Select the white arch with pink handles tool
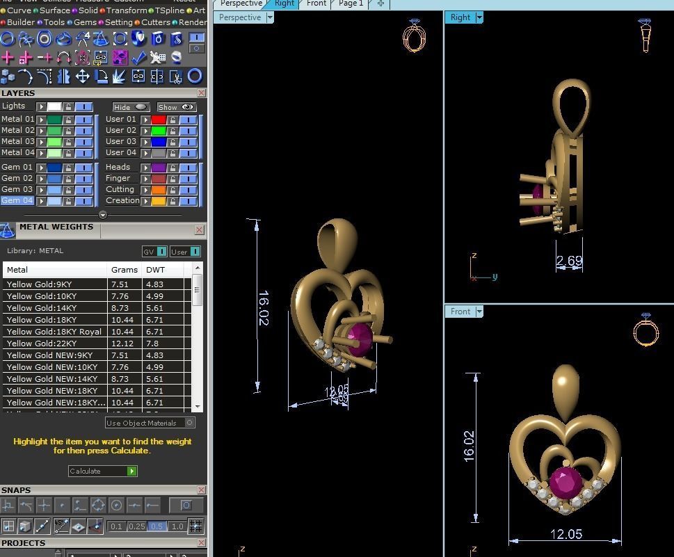 click(x=63, y=57)
